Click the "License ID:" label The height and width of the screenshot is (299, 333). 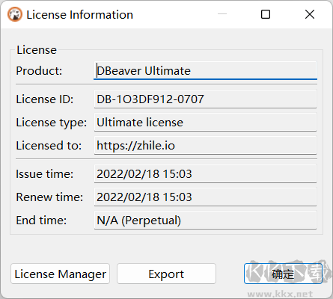[x=45, y=99]
